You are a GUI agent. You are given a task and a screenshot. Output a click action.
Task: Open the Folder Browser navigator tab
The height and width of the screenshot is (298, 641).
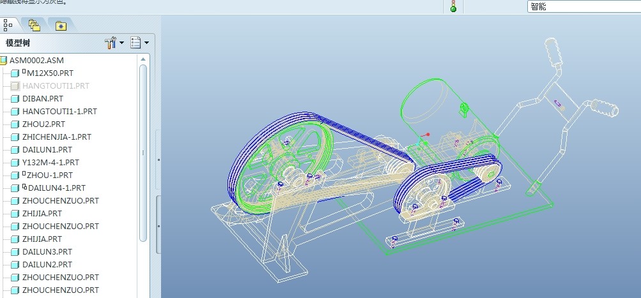35,26
